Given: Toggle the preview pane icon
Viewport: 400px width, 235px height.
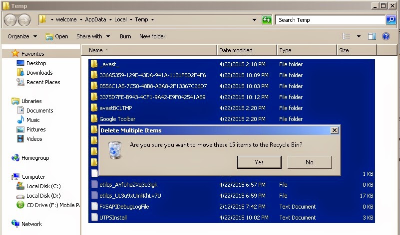Looking at the screenshot, I should click(x=372, y=36).
